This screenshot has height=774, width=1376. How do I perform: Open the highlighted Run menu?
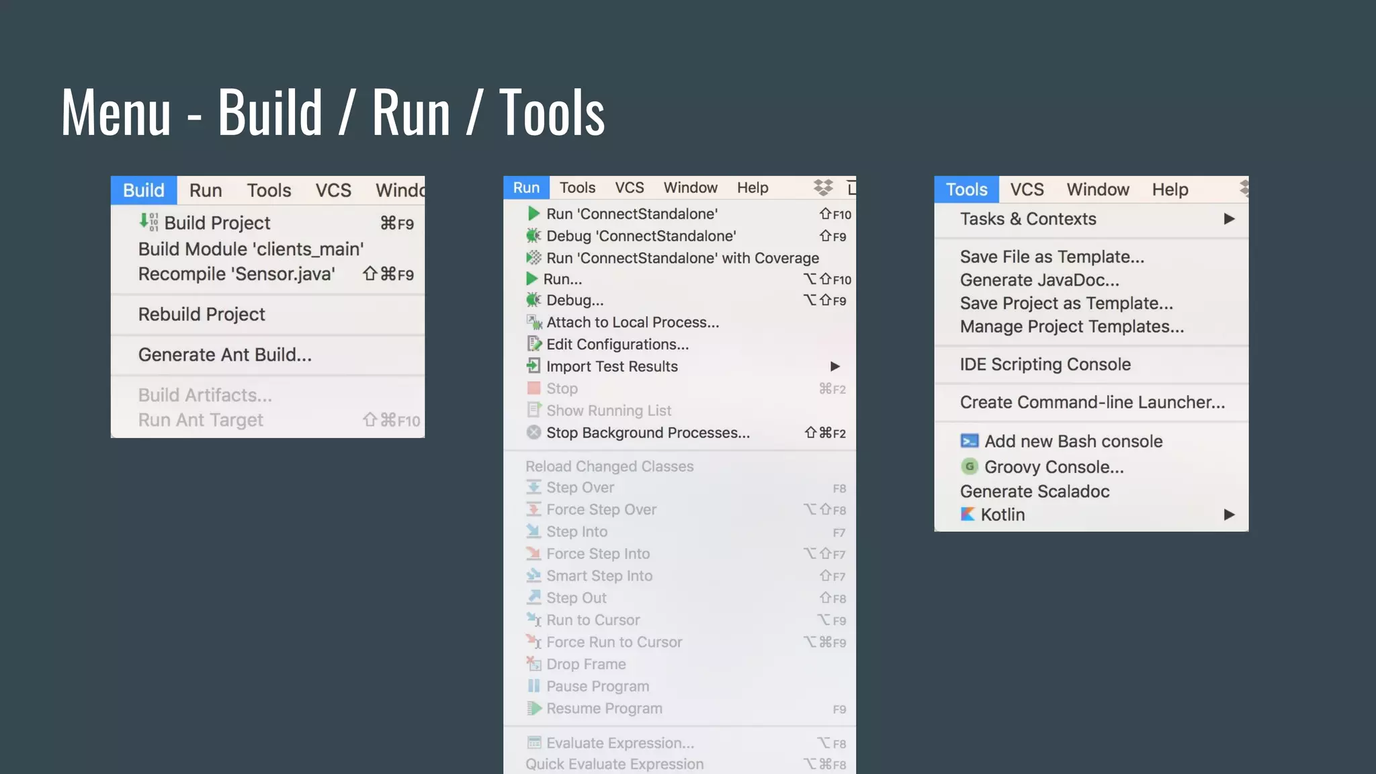coord(526,187)
